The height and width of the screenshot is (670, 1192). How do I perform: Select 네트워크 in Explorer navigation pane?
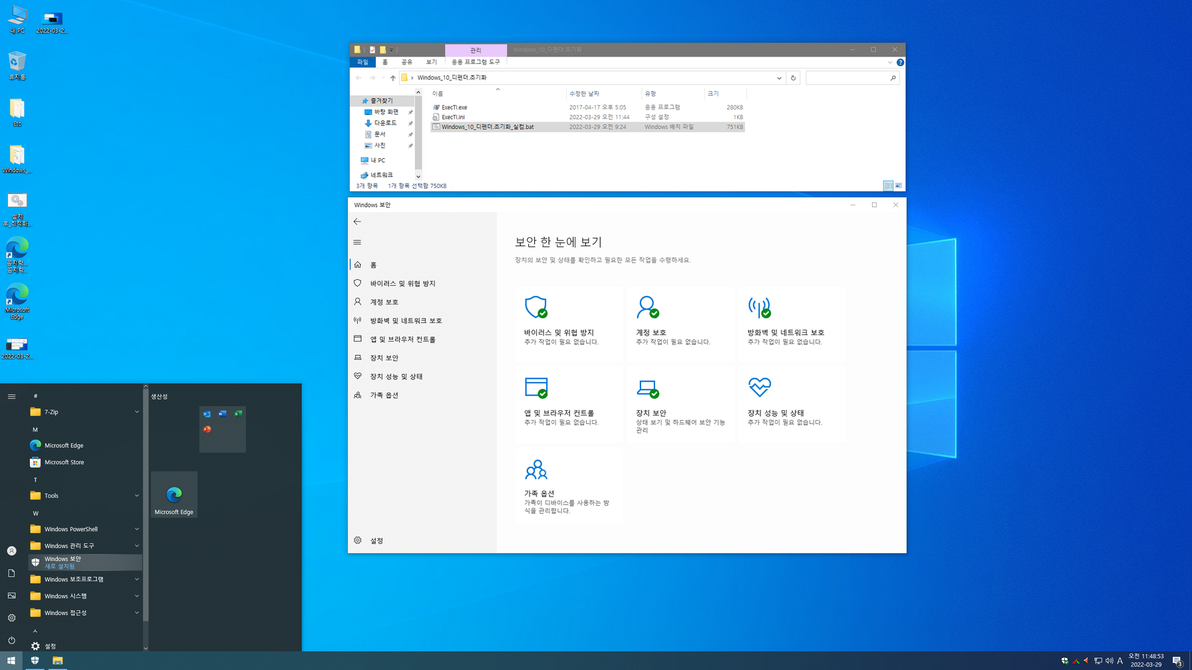pos(381,175)
